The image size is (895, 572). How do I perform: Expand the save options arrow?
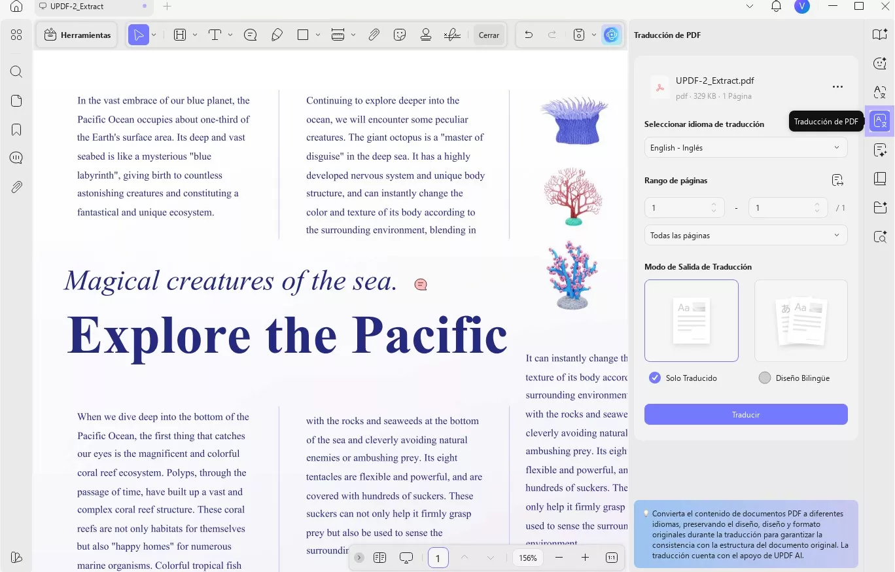594,35
